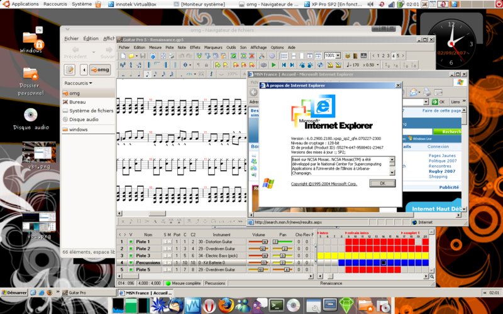Open the Firefox icon in the bottom dock

pyautogui.click(x=226, y=305)
